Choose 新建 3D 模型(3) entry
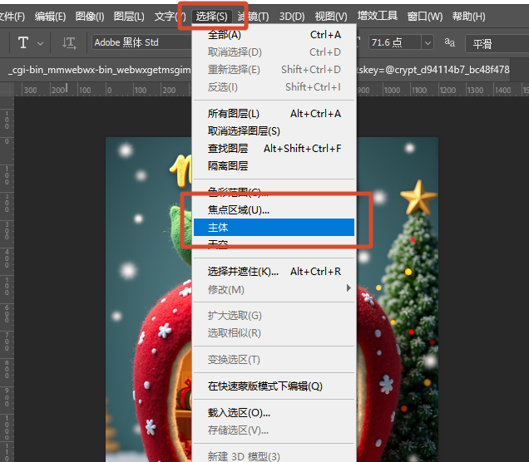Image resolution: width=529 pixels, height=462 pixels. click(274, 456)
